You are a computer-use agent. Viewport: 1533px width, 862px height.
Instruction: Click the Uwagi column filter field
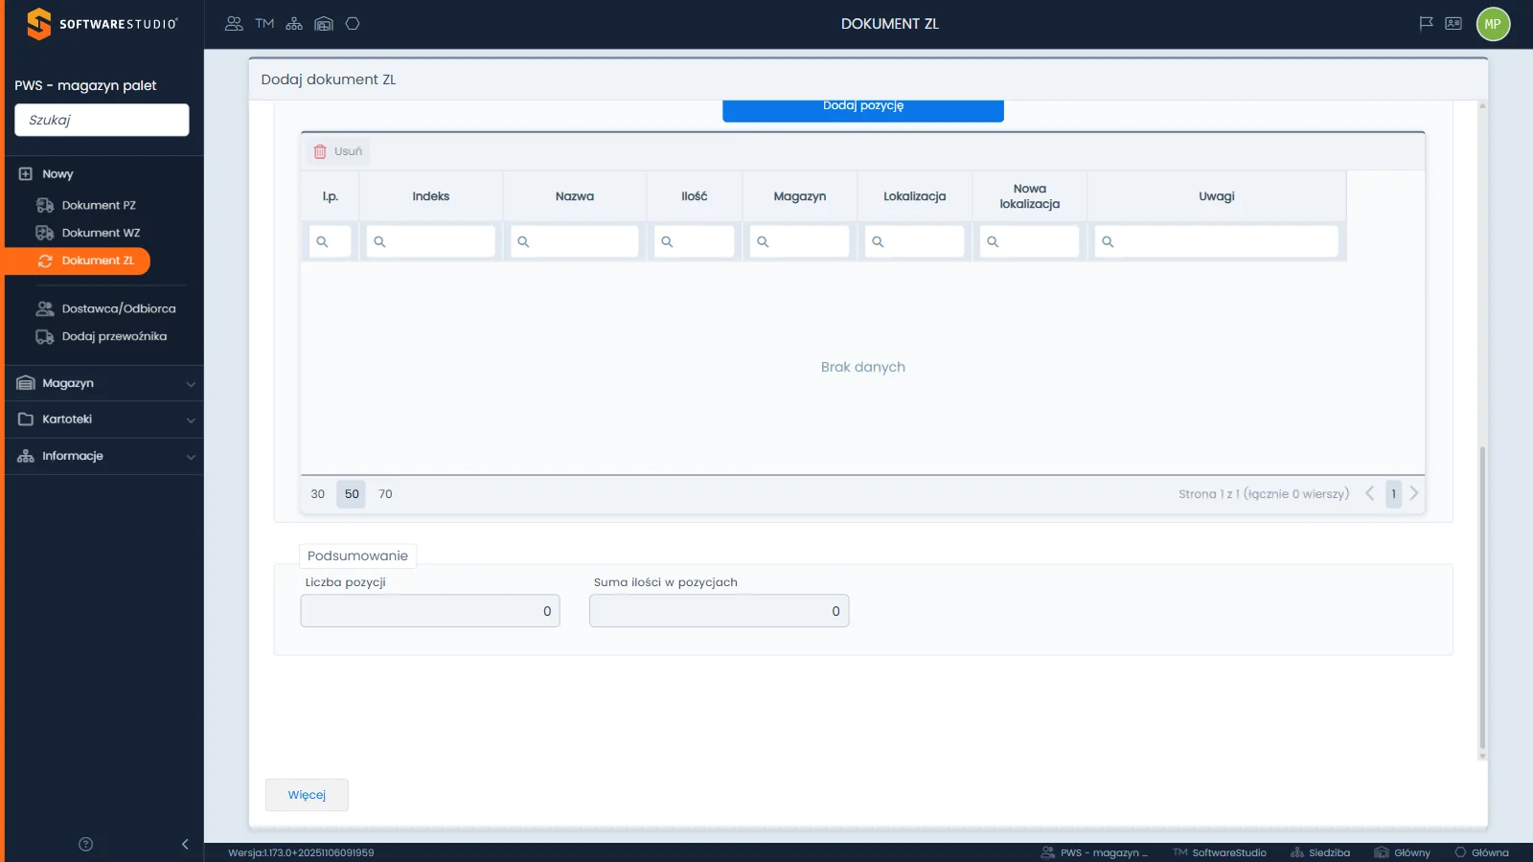tap(1217, 241)
